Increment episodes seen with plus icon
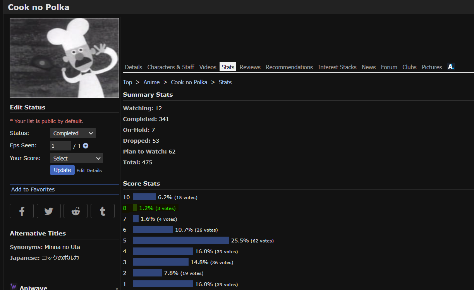This screenshot has height=290, width=474. pyautogui.click(x=86, y=146)
